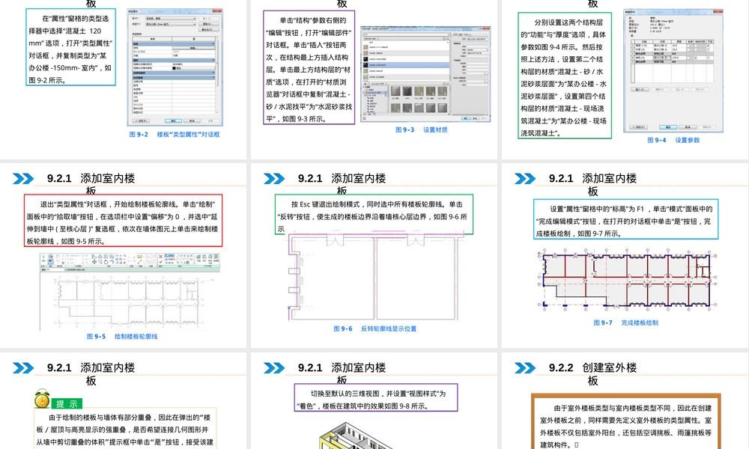Screen dimensions: 749x449
Task: Click the blue text box about "标高"为 F1
Action: pos(625,219)
